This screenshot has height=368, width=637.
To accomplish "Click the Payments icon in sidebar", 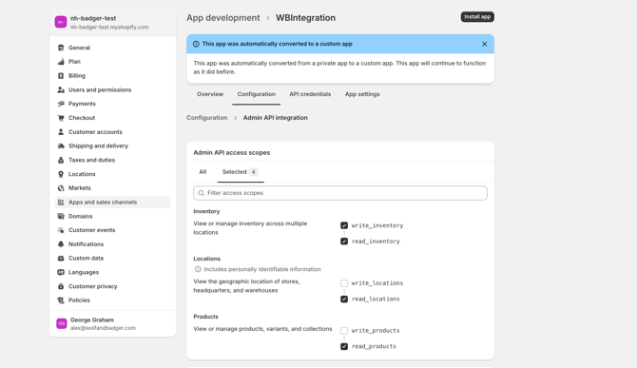I will tap(61, 104).
